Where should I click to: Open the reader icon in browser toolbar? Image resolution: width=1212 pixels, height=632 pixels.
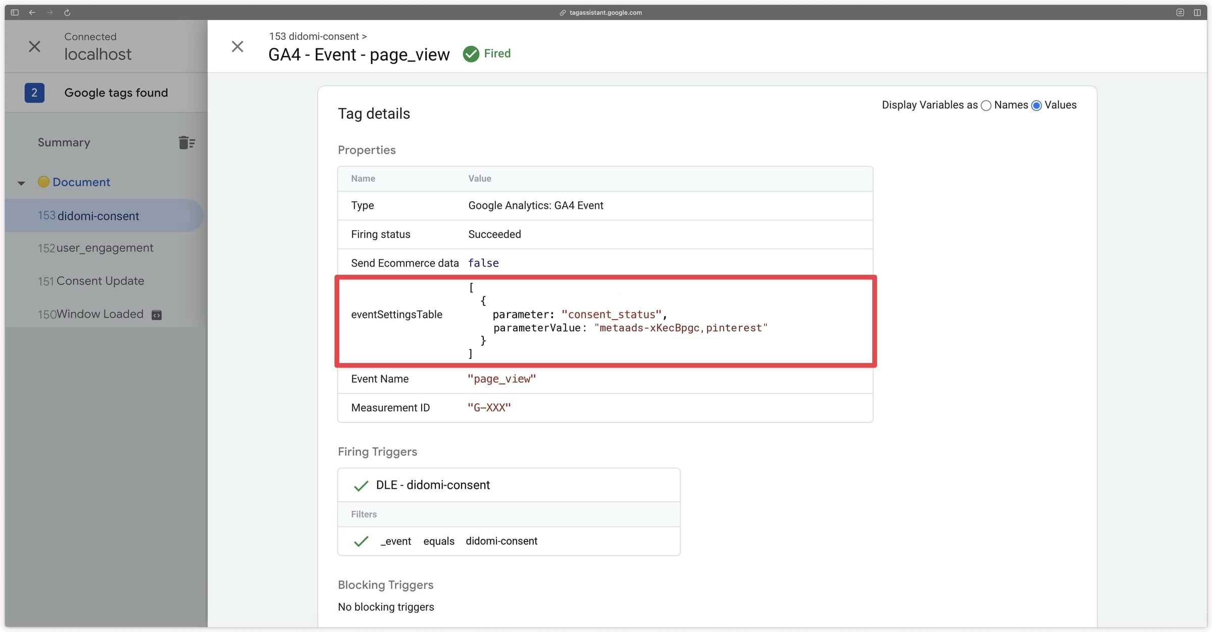tap(1180, 12)
